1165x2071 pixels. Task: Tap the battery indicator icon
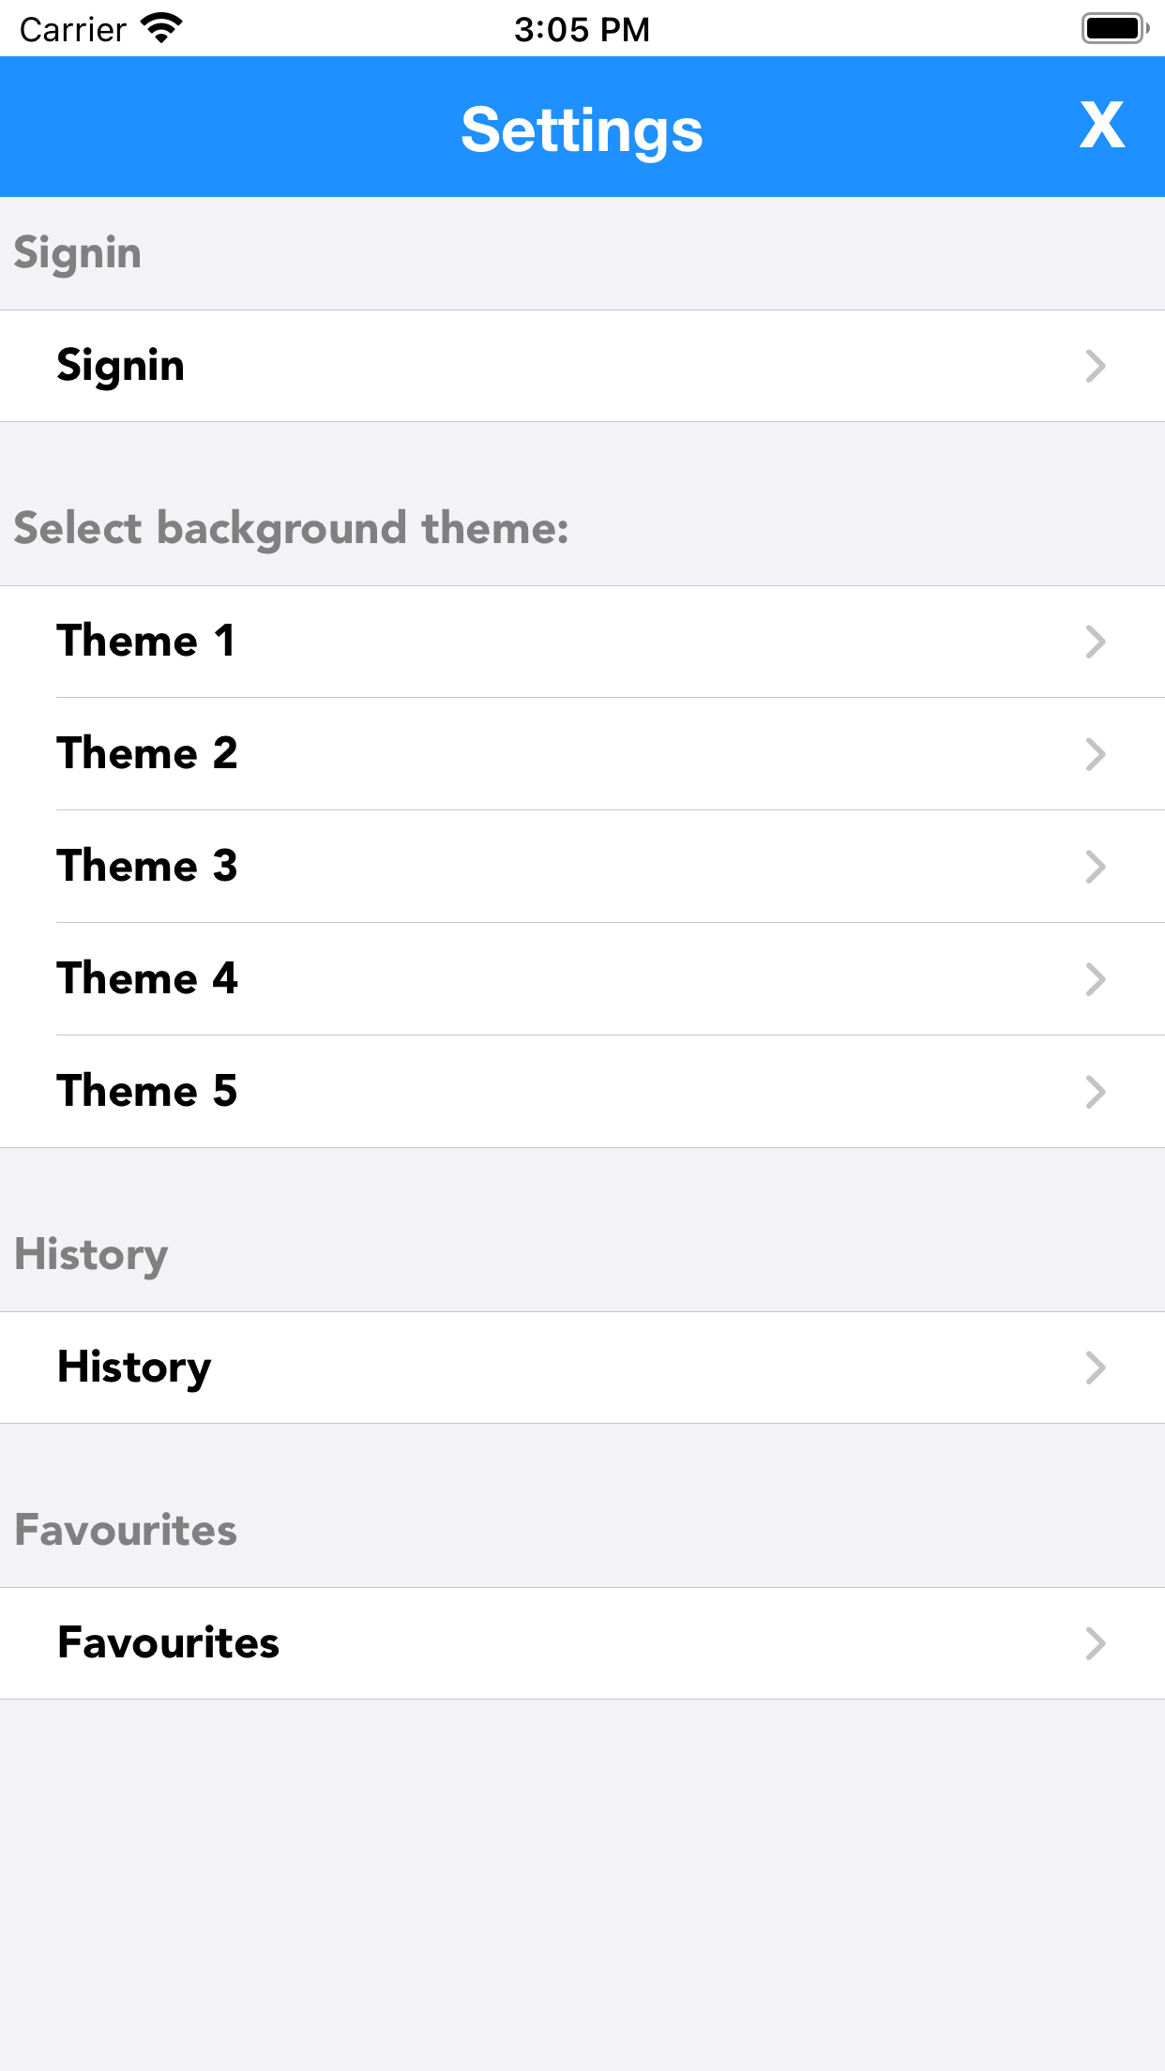(1114, 28)
